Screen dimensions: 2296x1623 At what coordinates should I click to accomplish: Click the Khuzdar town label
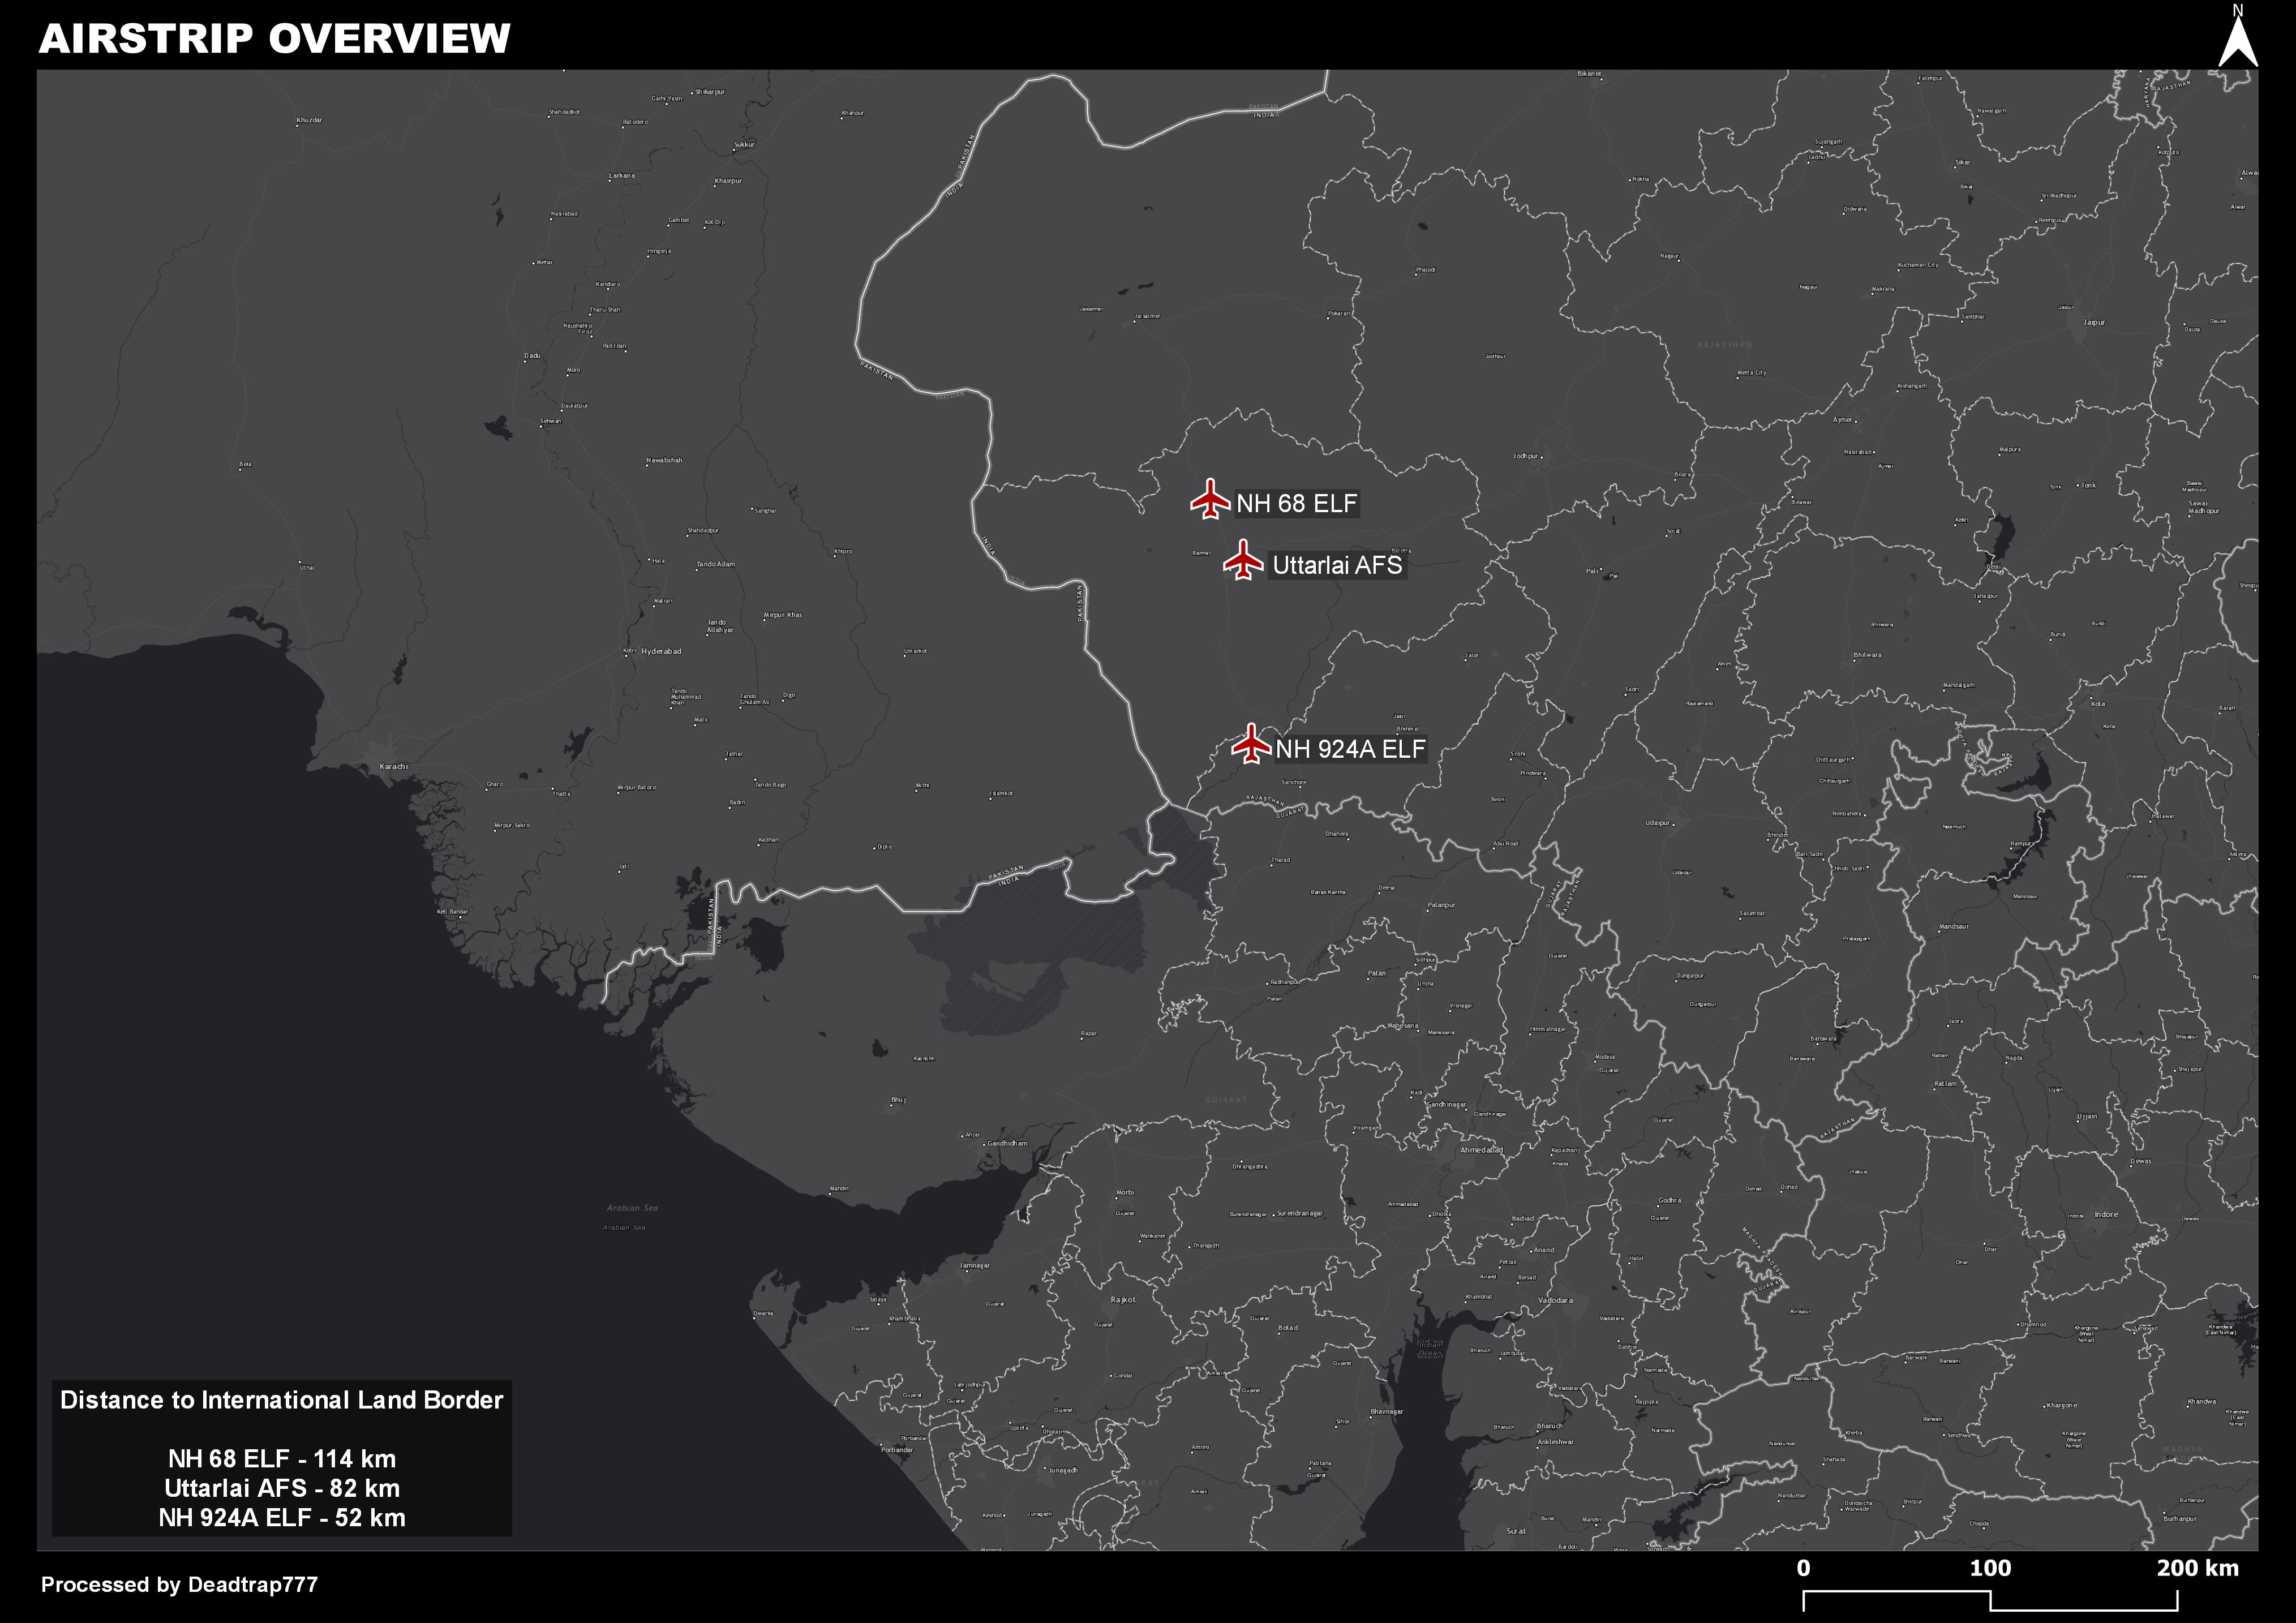click(x=309, y=120)
